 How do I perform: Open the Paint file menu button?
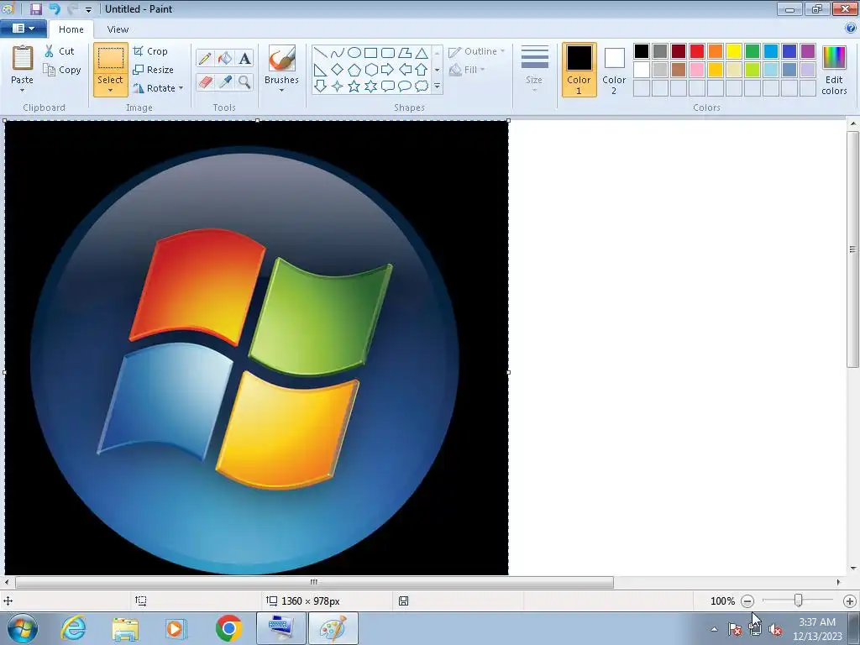pos(24,29)
